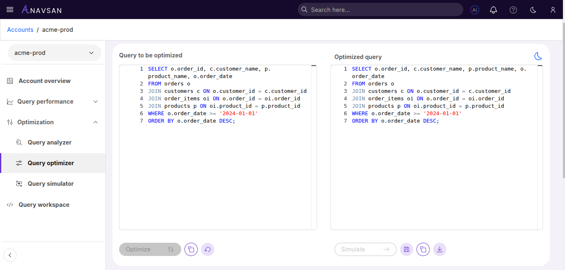This screenshot has height=270, width=565.
Task: Save the optimized query with the disk icon
Action: (x=406, y=249)
